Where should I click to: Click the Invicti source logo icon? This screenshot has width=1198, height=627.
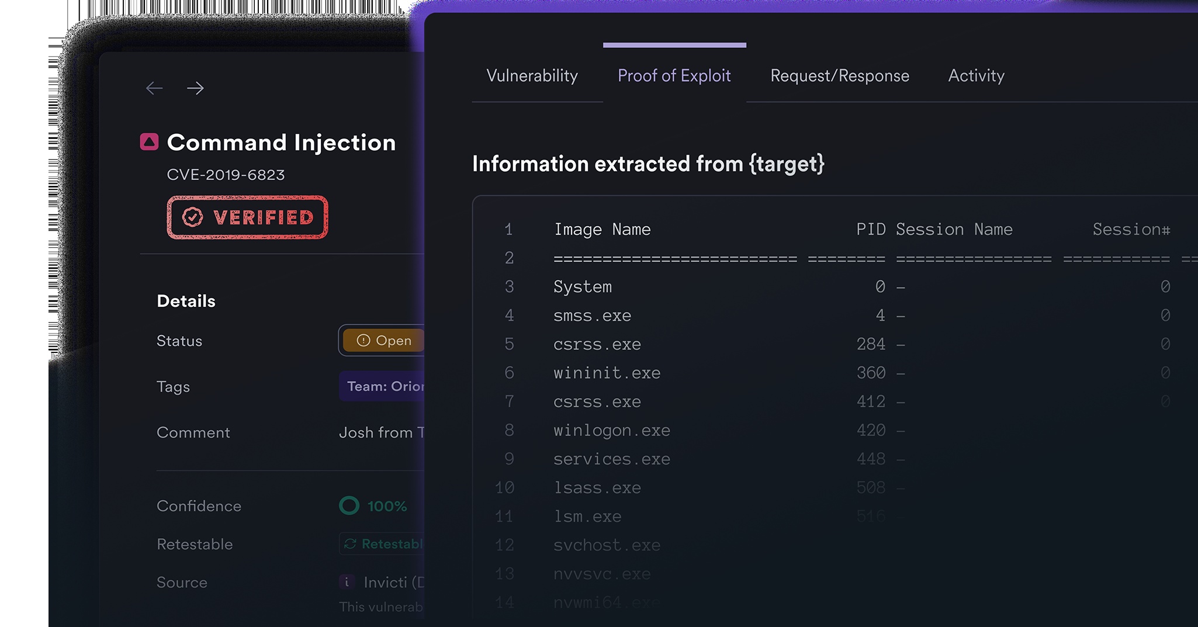point(347,582)
